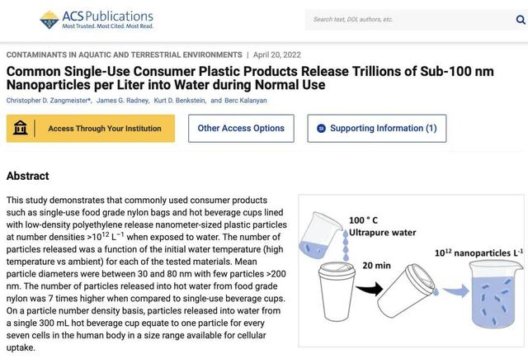Click the search magnifier icon

[x=521, y=20]
